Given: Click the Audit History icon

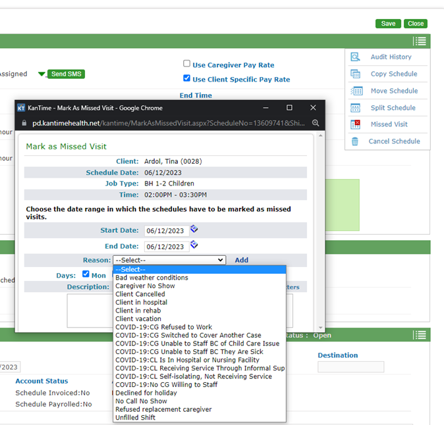Looking at the screenshot, I should click(356, 57).
